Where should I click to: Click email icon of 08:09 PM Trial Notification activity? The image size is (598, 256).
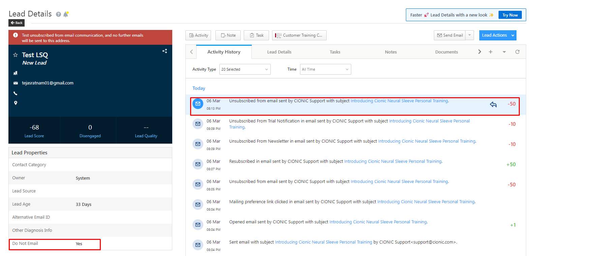pos(198,124)
